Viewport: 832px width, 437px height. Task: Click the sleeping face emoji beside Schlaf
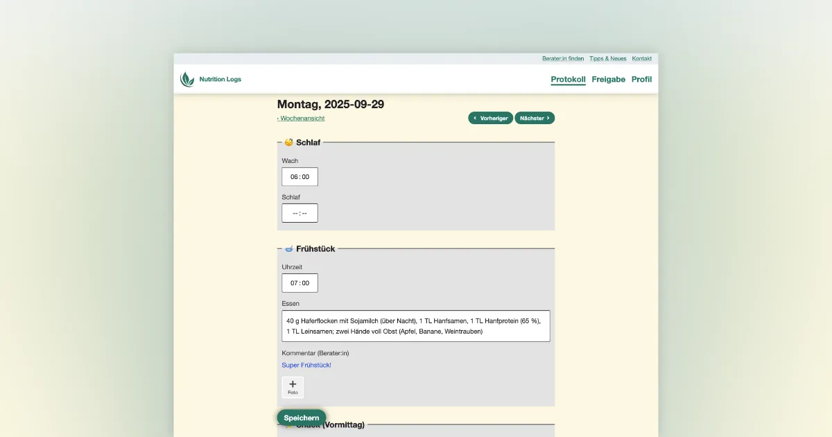(288, 142)
